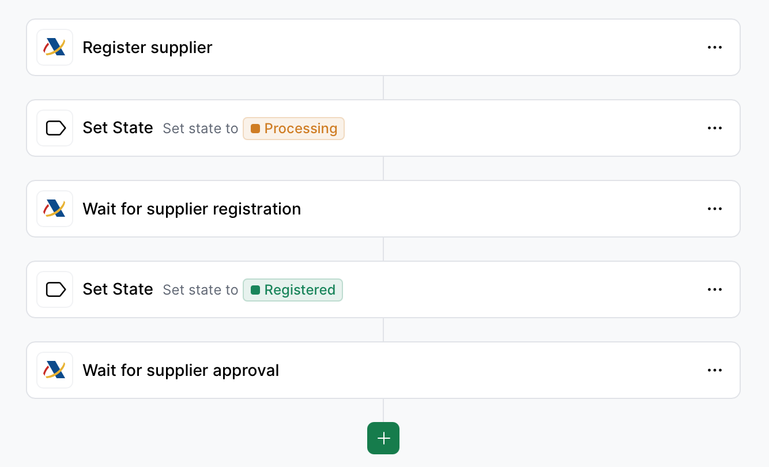The width and height of the screenshot is (769, 467).
Task: Click the green plus icon to add a step
Action: click(x=383, y=438)
